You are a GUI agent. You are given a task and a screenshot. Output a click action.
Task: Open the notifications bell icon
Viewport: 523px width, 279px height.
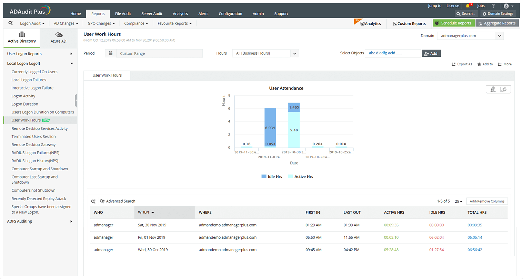point(467,6)
